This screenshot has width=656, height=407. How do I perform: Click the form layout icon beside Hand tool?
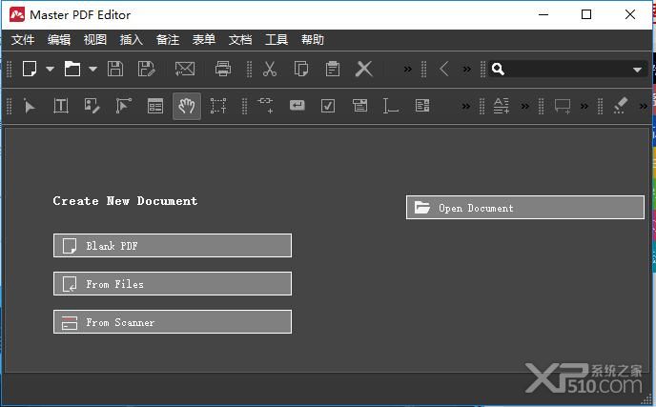[x=155, y=106]
